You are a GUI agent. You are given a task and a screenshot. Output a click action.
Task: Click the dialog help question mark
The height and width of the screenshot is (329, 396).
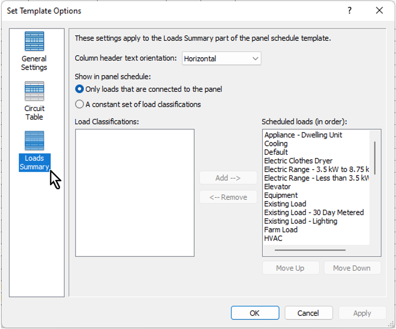point(349,11)
